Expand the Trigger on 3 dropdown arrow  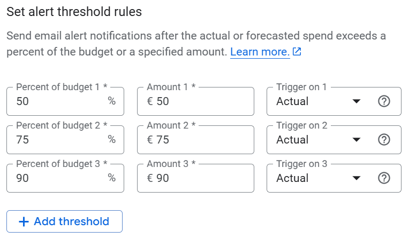click(x=357, y=178)
